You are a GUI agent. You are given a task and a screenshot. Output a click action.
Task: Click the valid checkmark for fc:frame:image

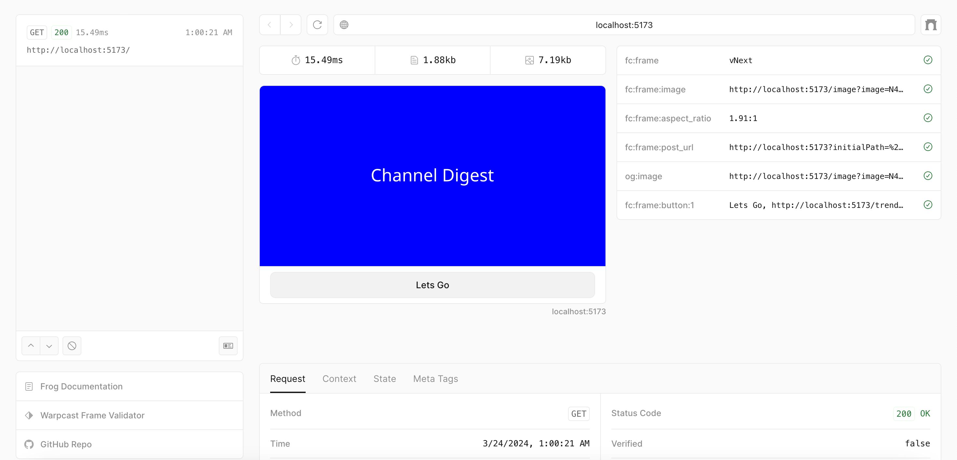928,89
